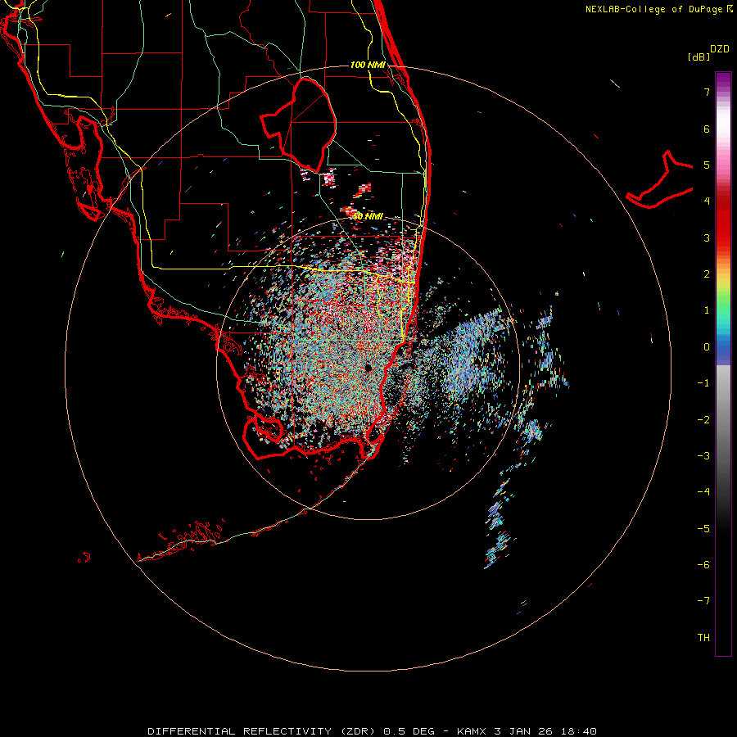Click the 2 value on the color scale
Viewport: 737px width, 737px height.
(x=707, y=274)
